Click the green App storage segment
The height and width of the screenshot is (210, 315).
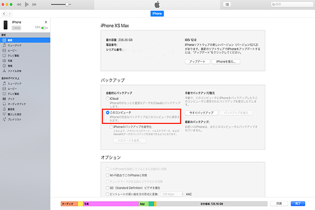[x=144, y=204]
